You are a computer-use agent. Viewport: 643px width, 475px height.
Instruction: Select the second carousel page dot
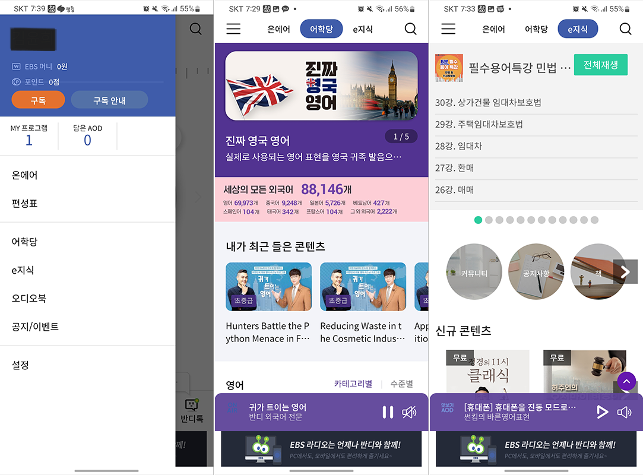[x=489, y=220]
